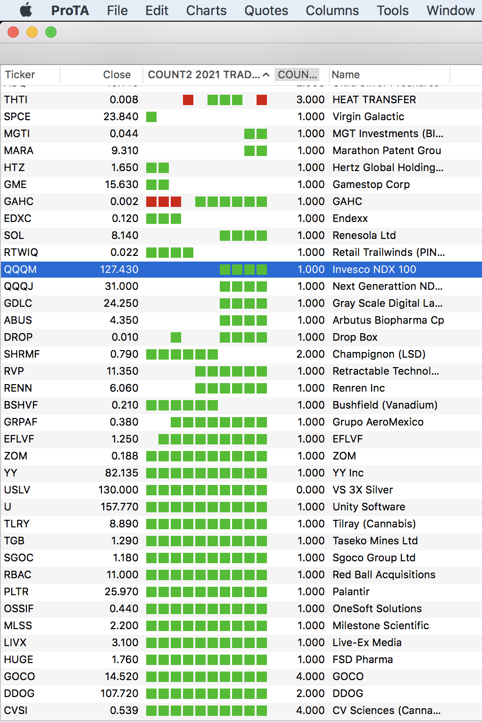The image size is (482, 722).
Task: Select the RENN ticker
Action: click(18, 388)
